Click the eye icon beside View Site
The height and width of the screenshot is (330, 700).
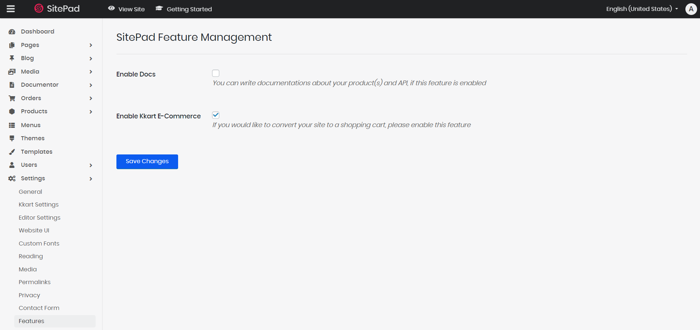click(x=111, y=8)
